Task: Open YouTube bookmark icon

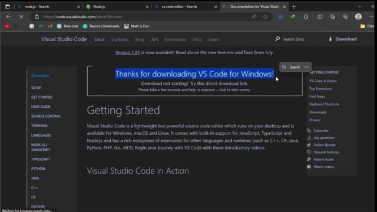Action: pos(7,26)
